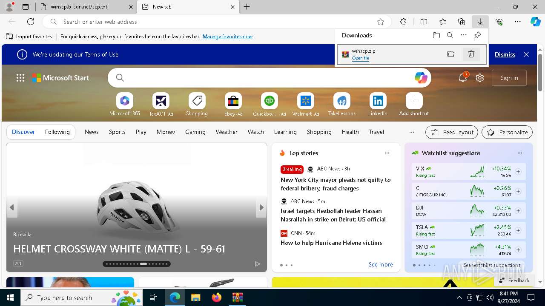Open the TakeLessons shortcut
This screenshot has width=545, height=306.
(342, 105)
